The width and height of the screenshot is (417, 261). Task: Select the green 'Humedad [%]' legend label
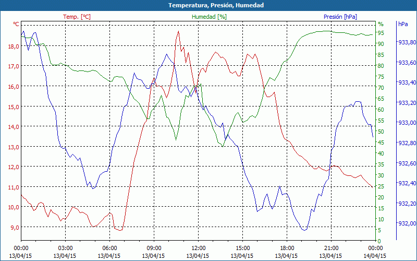(x=209, y=17)
